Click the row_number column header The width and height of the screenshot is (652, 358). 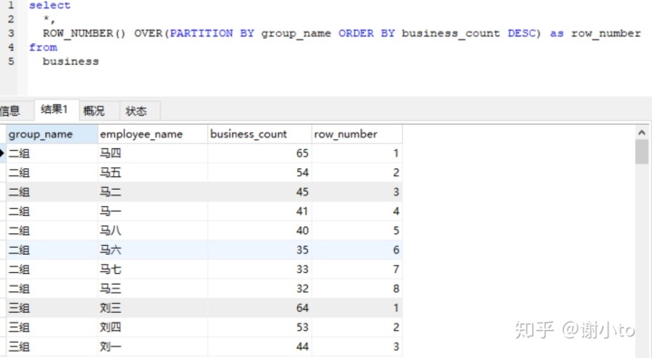click(x=357, y=134)
